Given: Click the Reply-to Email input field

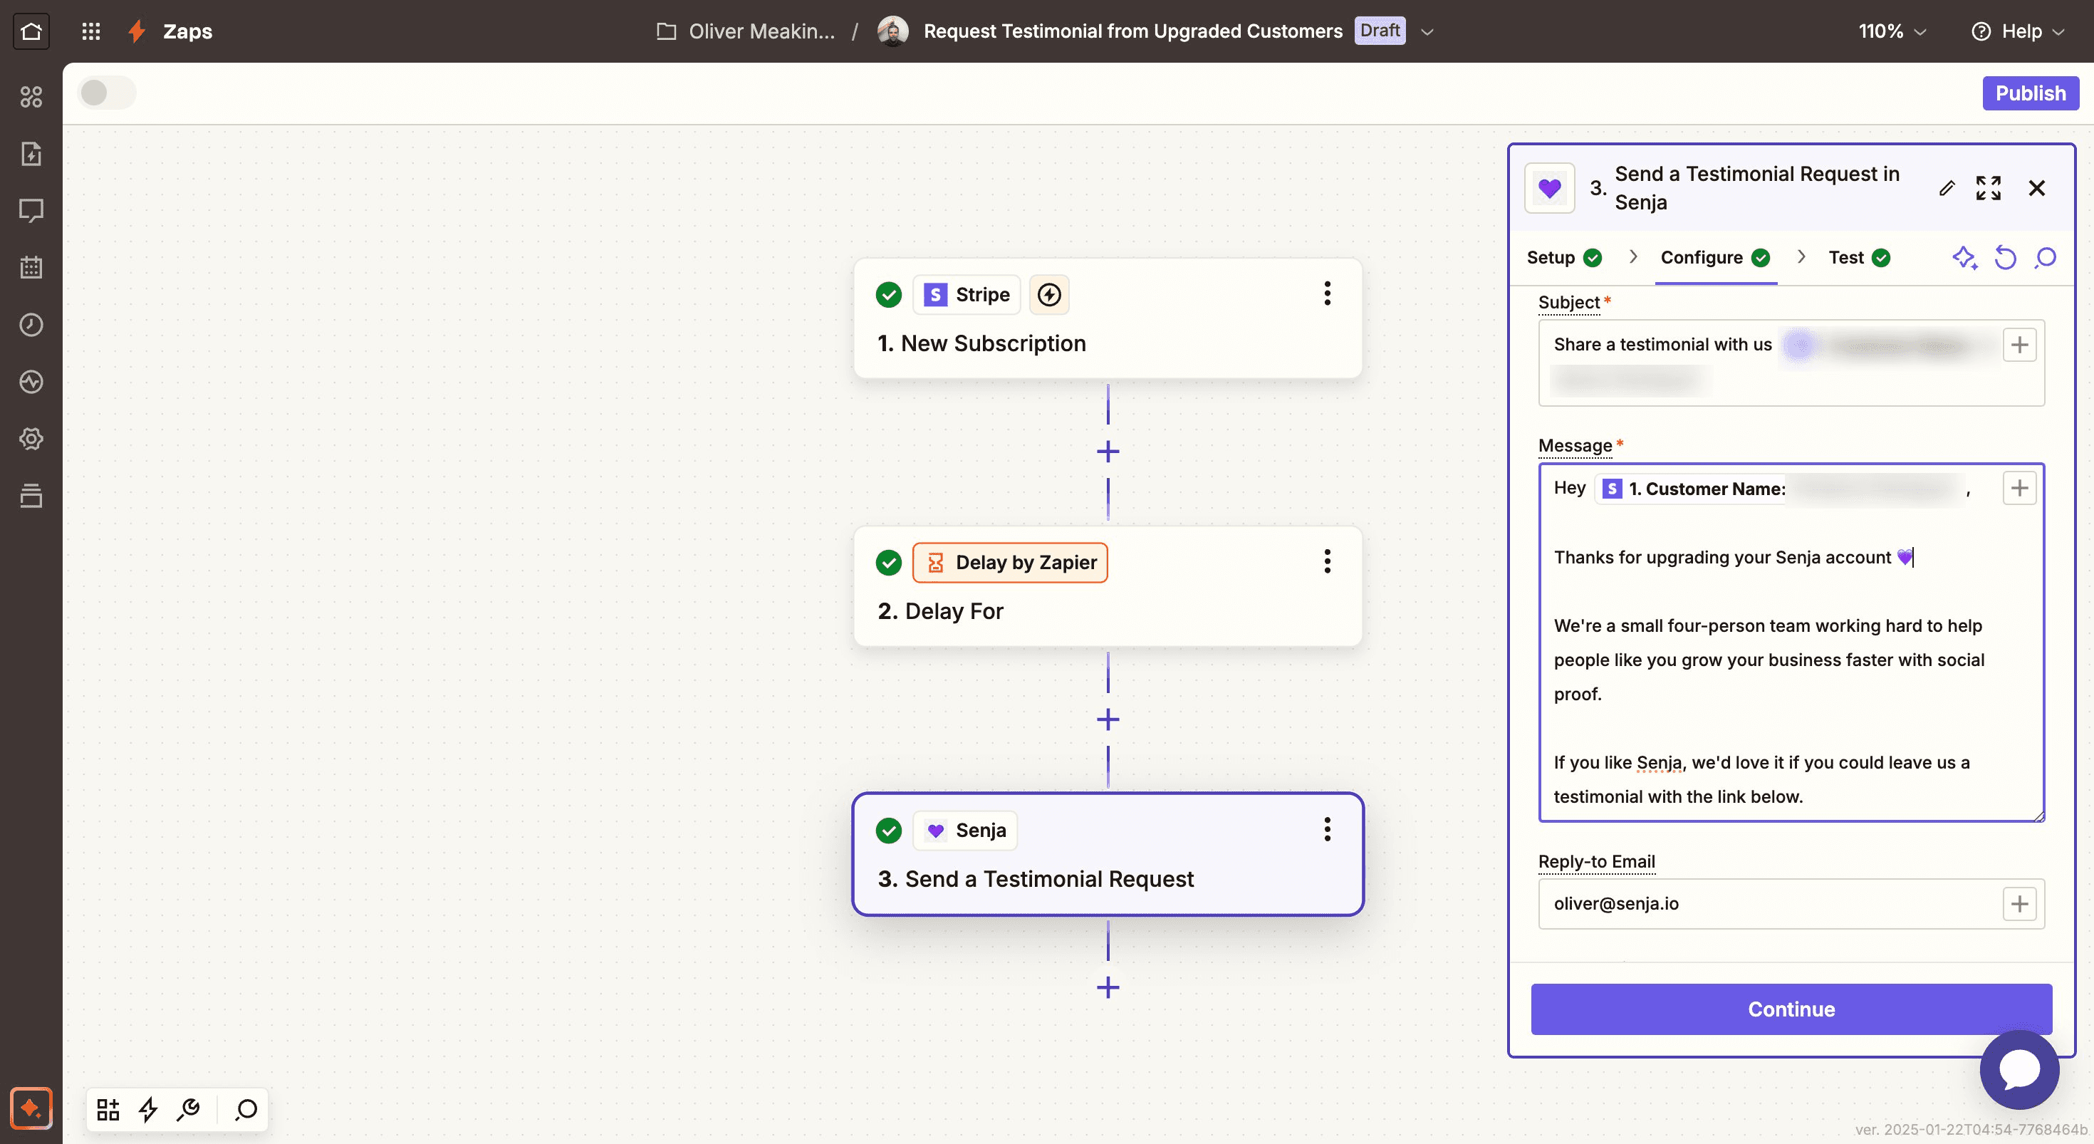Looking at the screenshot, I should pos(1791,903).
